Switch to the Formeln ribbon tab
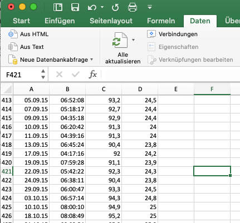240x223 pixels. coord(161,21)
